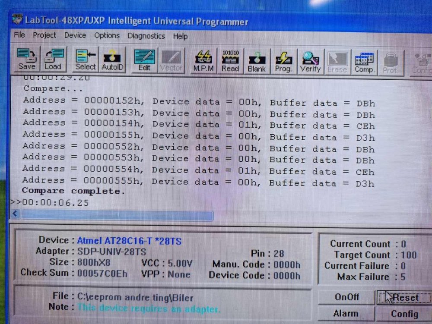Screen dimensions: 432x324
Task: Click the Target Count value 100
Action: (x=409, y=255)
